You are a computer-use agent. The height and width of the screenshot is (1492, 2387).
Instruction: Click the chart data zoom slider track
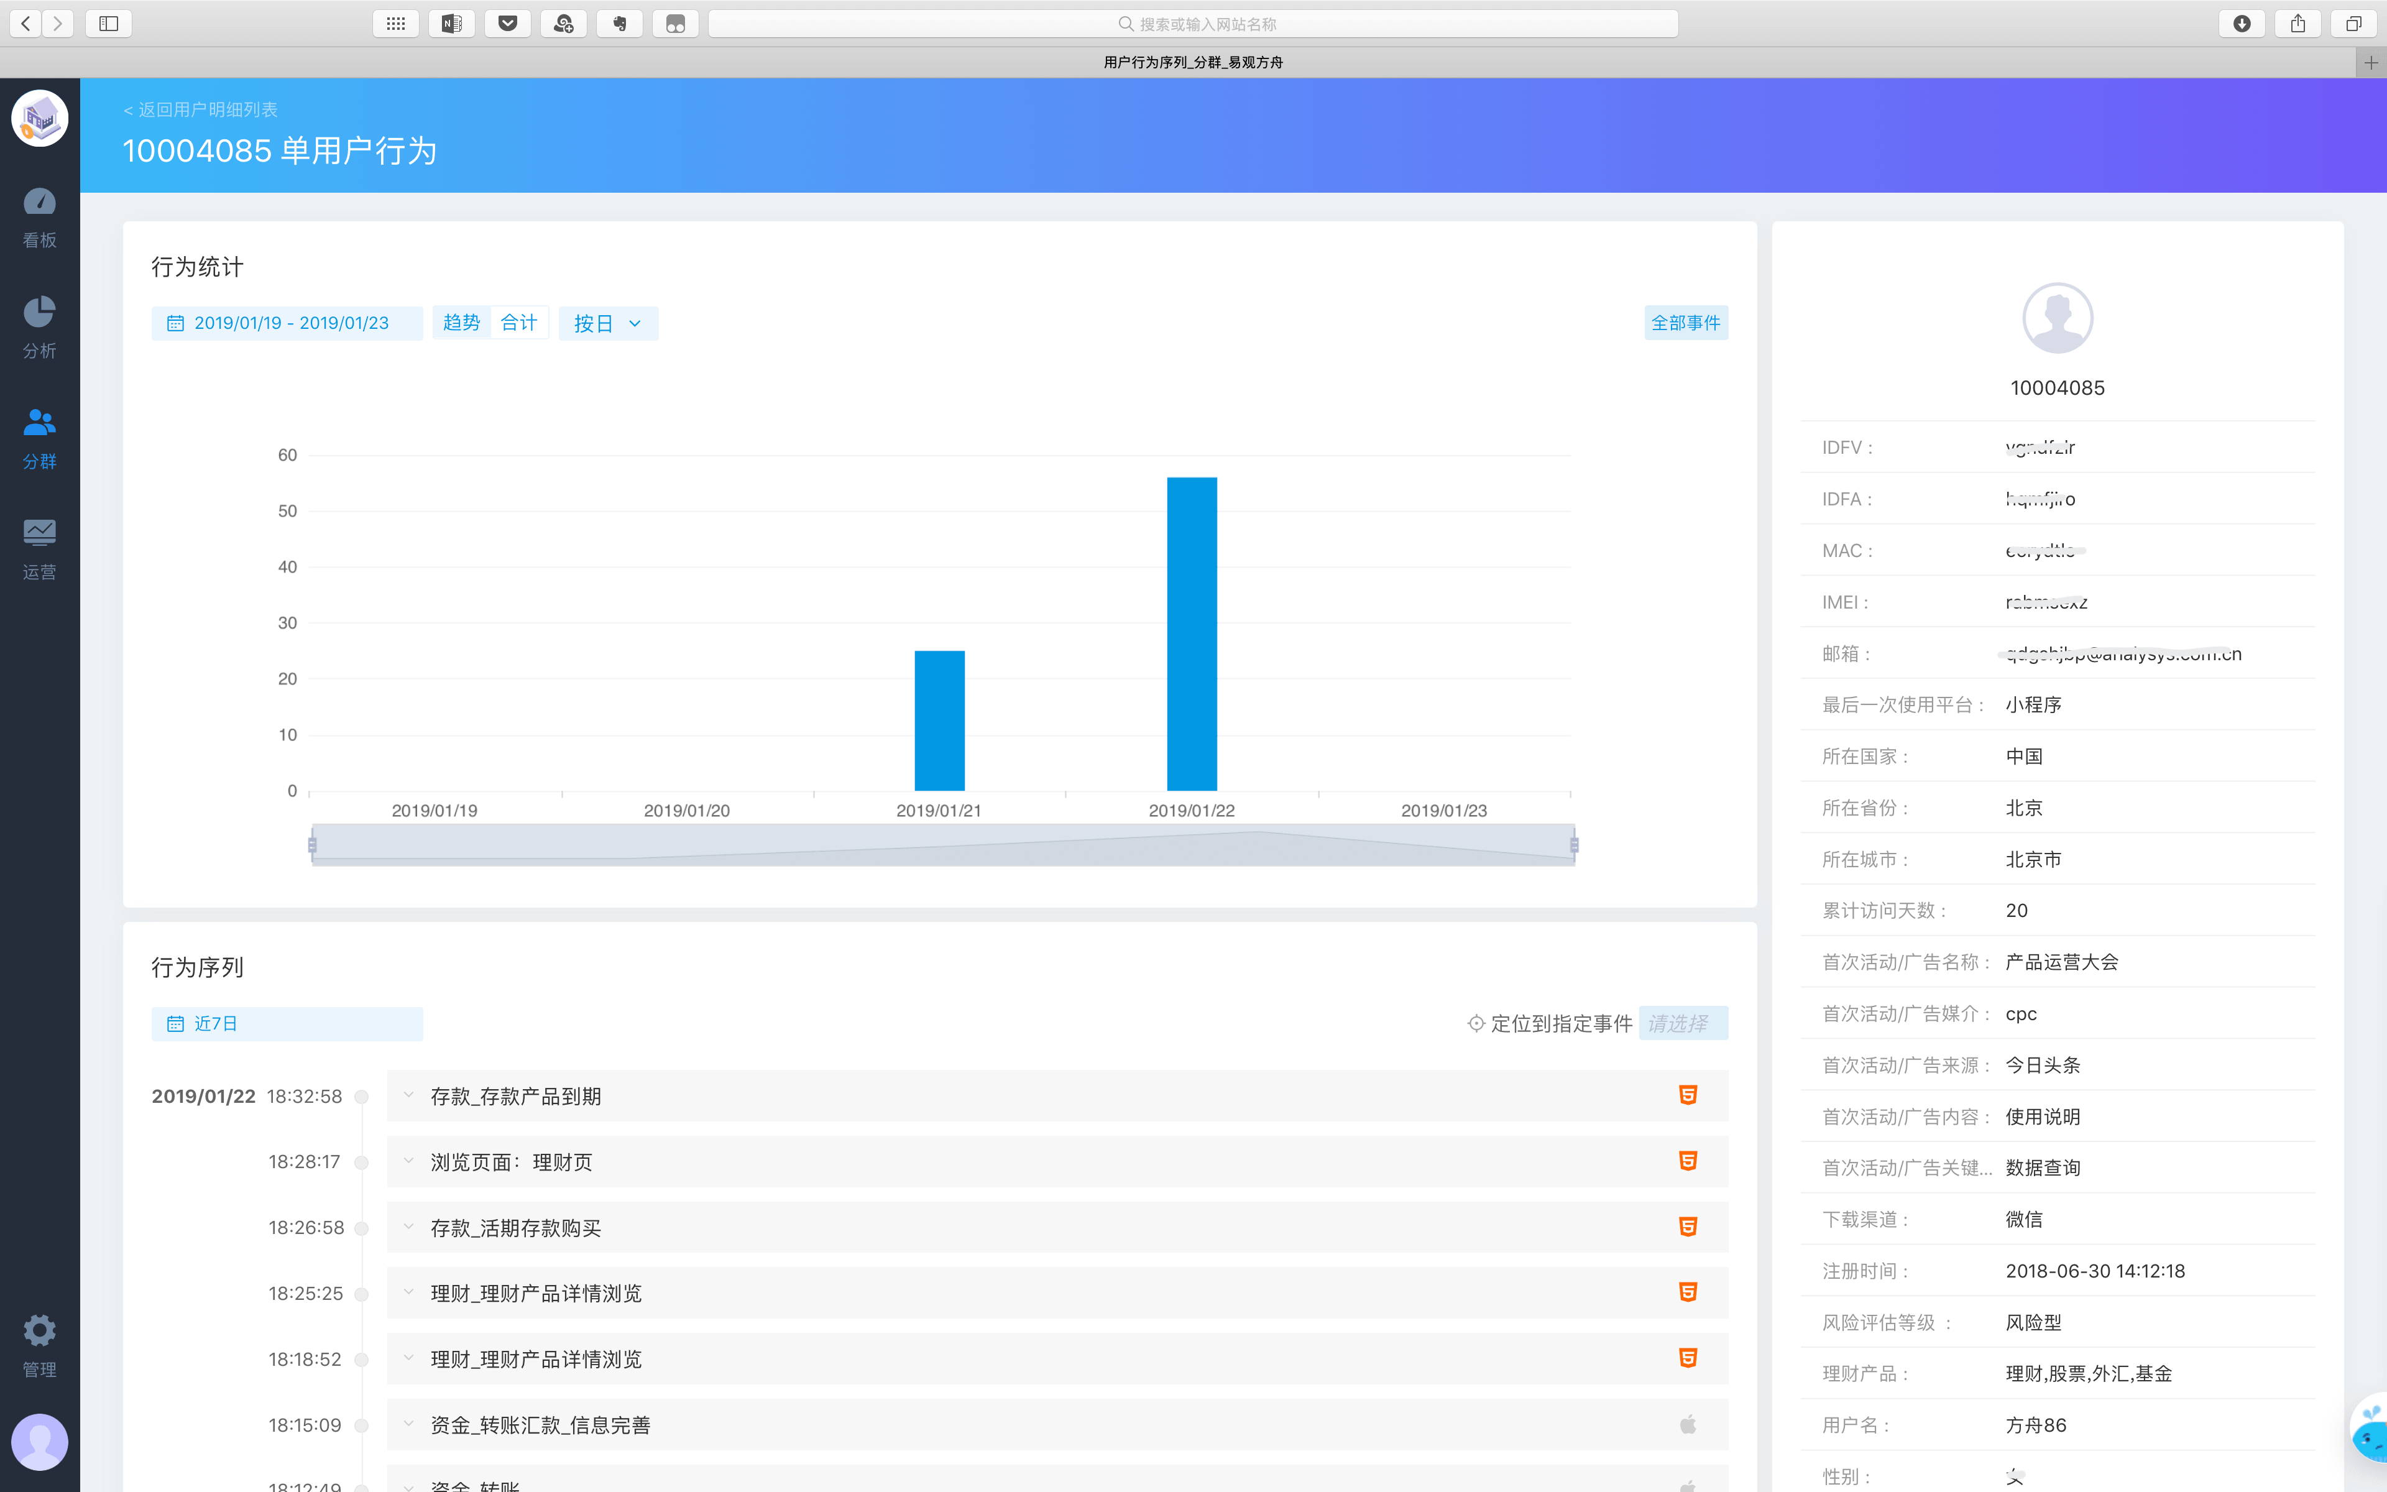click(x=943, y=845)
